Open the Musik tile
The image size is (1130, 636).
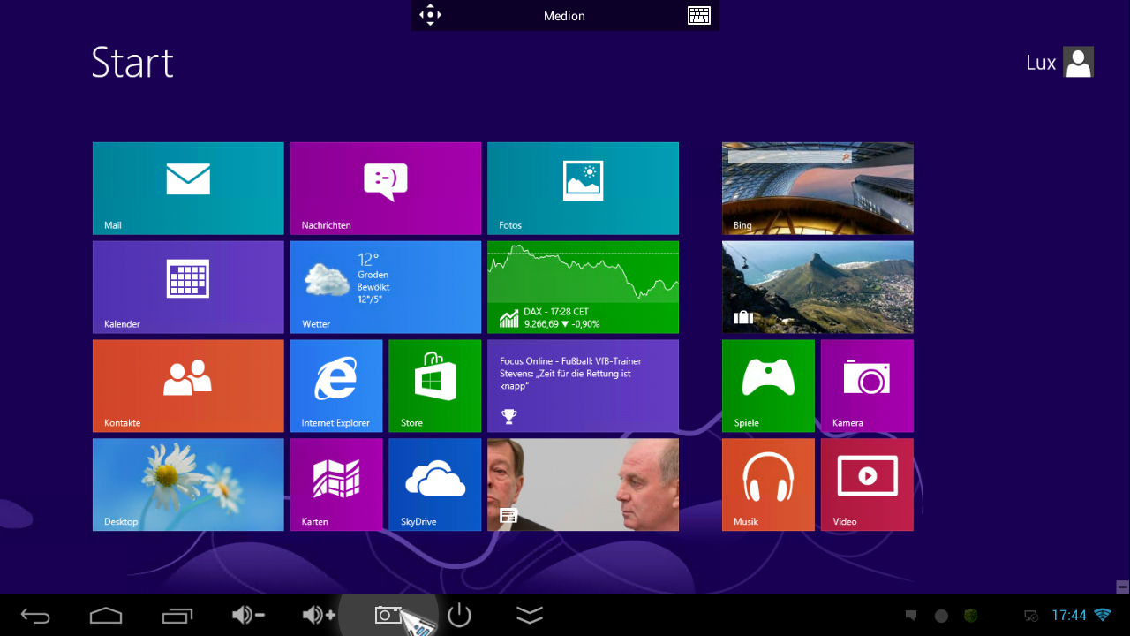pos(768,485)
